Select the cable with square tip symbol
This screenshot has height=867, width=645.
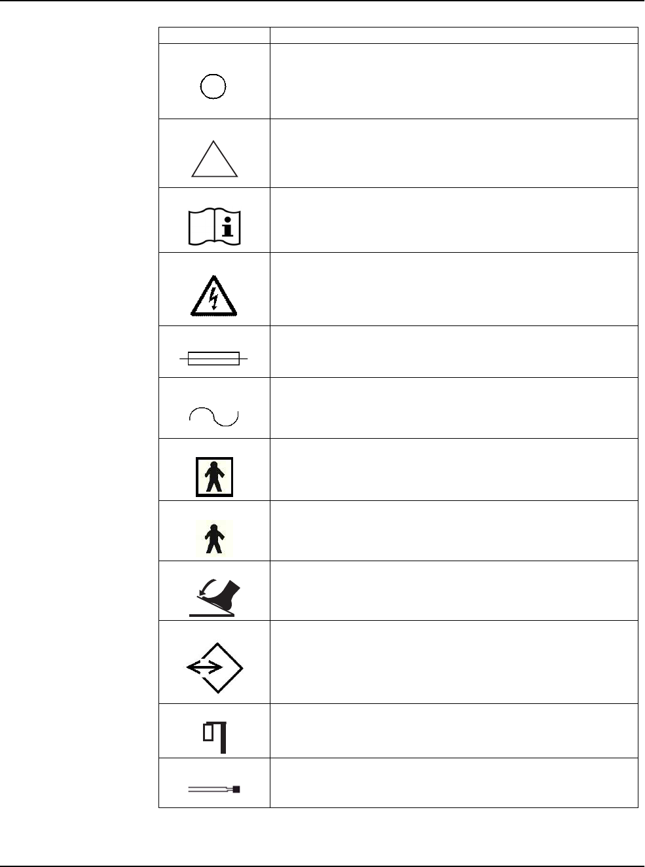coord(214,789)
